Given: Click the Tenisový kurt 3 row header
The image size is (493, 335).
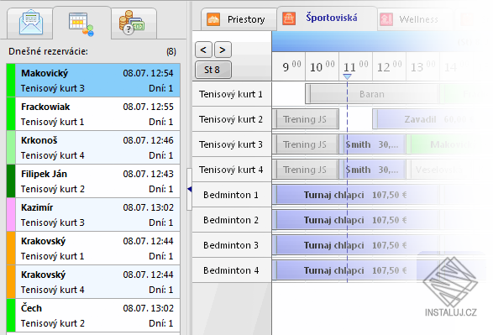Looking at the screenshot, I should (232, 144).
